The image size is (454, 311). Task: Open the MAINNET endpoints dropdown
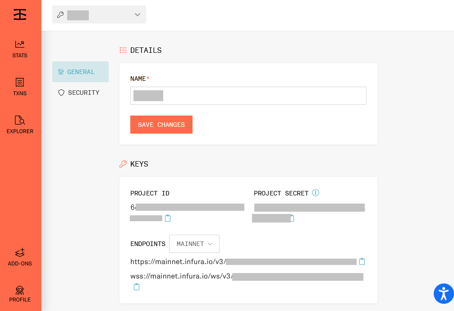pyautogui.click(x=194, y=244)
